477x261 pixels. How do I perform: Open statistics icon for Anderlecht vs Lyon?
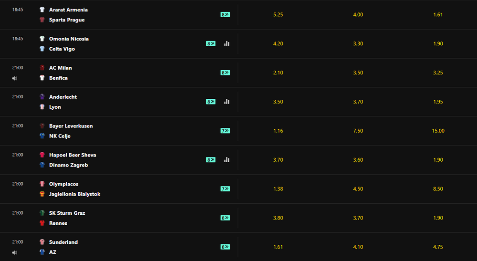[x=227, y=102]
